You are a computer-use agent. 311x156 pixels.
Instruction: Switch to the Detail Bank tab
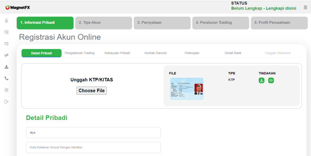point(233,53)
